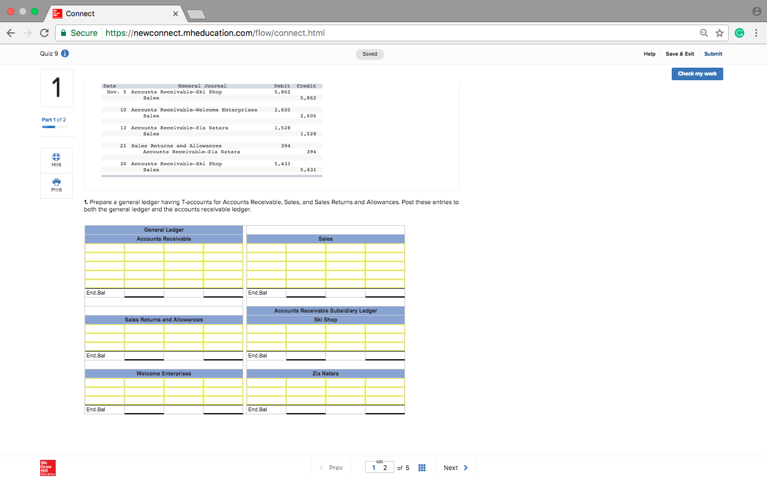Click the 5,431 debit amount
This screenshot has width=767, height=479.
click(282, 163)
